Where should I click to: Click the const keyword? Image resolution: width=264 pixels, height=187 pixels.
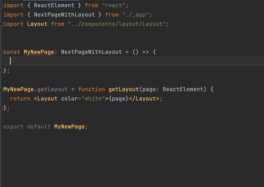(x=12, y=52)
